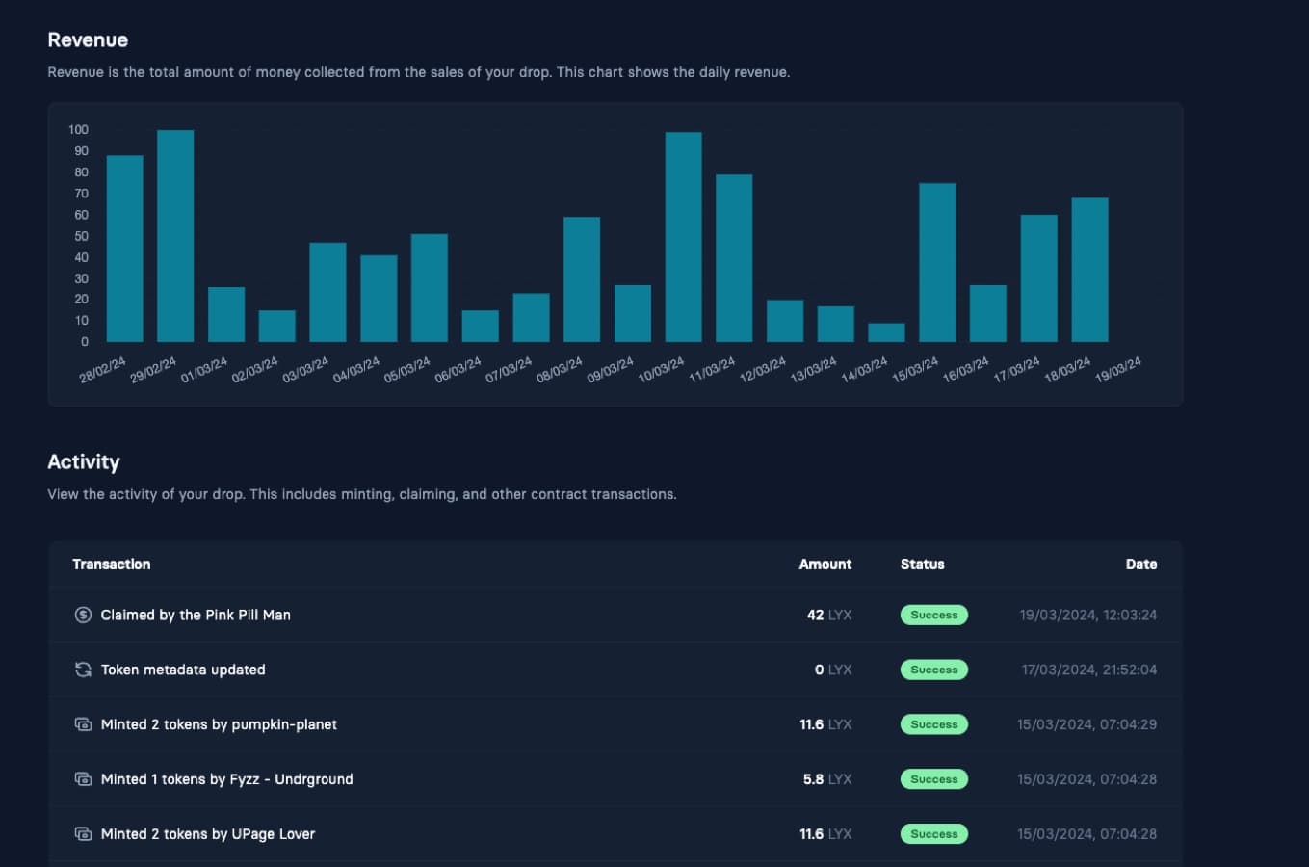Image resolution: width=1309 pixels, height=867 pixels.
Task: Click the mint icon beside the UPage Lover transaction
Action: click(83, 834)
